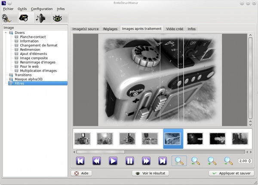Select the first dark thumbnail after the highlighted one

click(195, 139)
